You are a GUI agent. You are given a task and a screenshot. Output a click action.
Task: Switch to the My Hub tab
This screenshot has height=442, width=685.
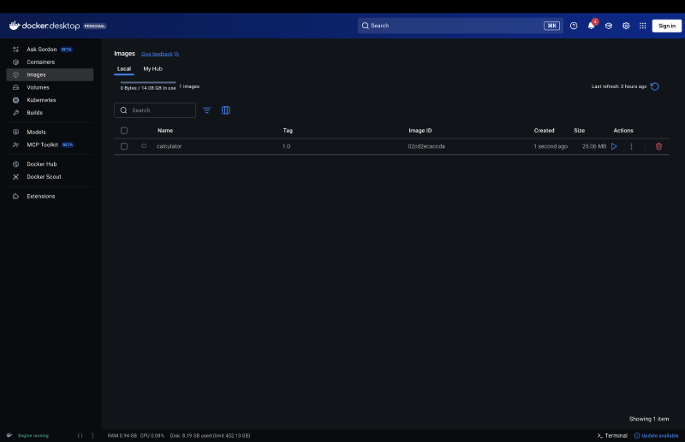click(x=153, y=69)
